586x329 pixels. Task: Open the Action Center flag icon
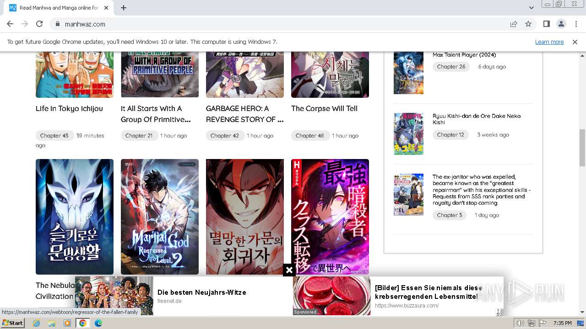pos(543,323)
